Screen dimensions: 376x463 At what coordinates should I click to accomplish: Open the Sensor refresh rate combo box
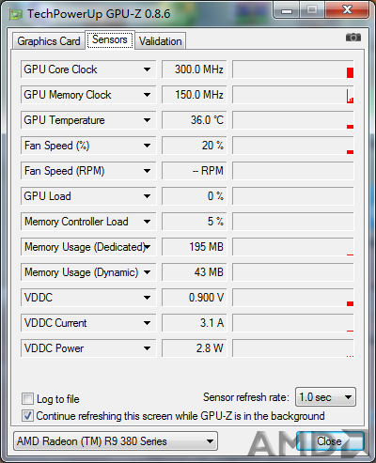coord(325,397)
